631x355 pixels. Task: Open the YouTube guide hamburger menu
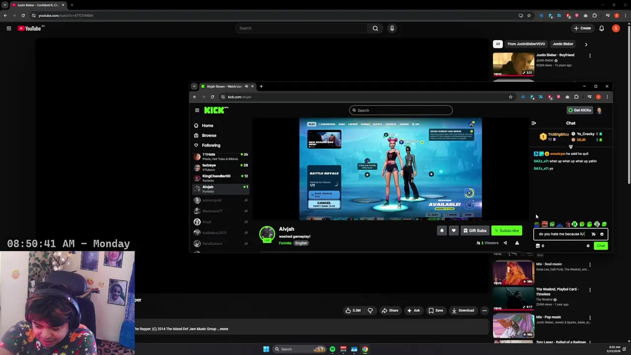click(8, 28)
